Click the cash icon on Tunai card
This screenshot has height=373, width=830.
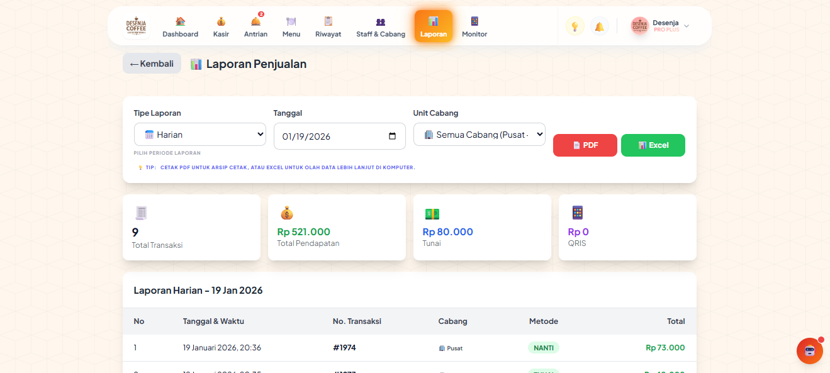point(432,213)
